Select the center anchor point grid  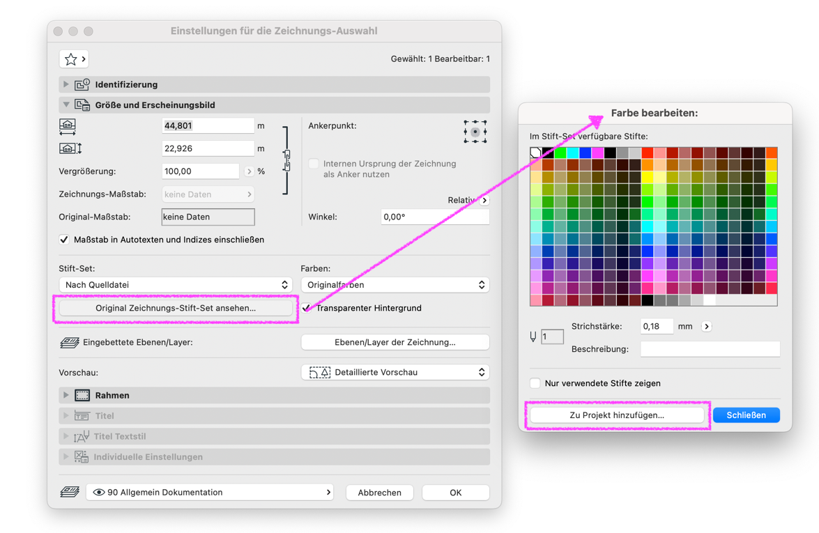pos(475,132)
